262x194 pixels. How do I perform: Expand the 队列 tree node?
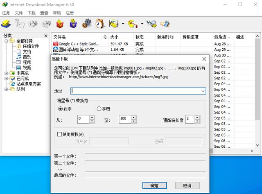pos(6,89)
